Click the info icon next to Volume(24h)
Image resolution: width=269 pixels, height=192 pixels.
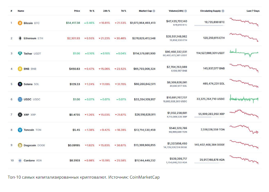point(186,11)
